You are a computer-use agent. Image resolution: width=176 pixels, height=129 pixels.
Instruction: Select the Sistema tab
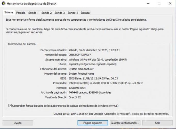click(9, 12)
